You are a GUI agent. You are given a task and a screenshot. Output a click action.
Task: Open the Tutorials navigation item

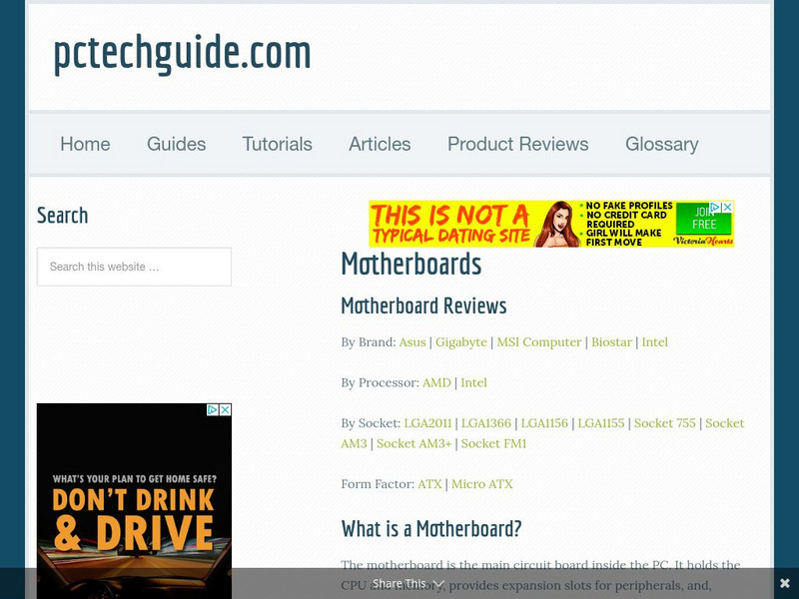[x=277, y=144]
